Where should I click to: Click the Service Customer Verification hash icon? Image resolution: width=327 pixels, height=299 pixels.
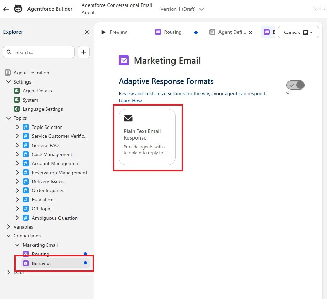click(x=26, y=136)
